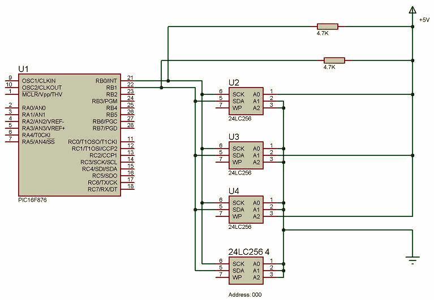Click the U3 reference label

[x=234, y=137]
